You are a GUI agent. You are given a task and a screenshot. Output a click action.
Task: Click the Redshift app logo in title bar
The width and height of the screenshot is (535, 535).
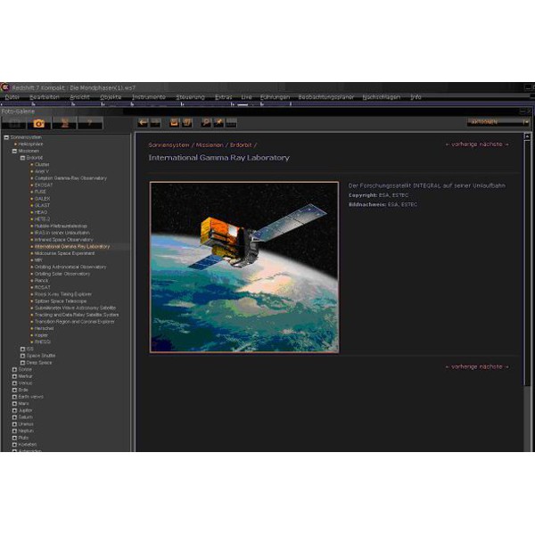(x=5, y=87)
